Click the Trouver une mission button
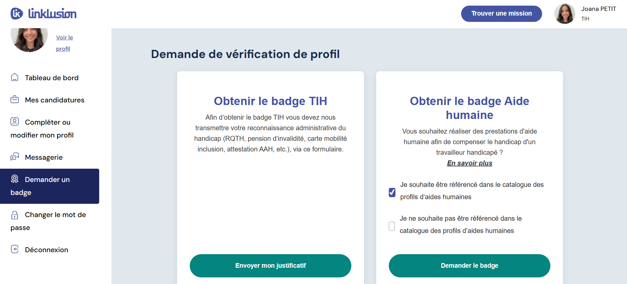This screenshot has width=627, height=284. 501,14
